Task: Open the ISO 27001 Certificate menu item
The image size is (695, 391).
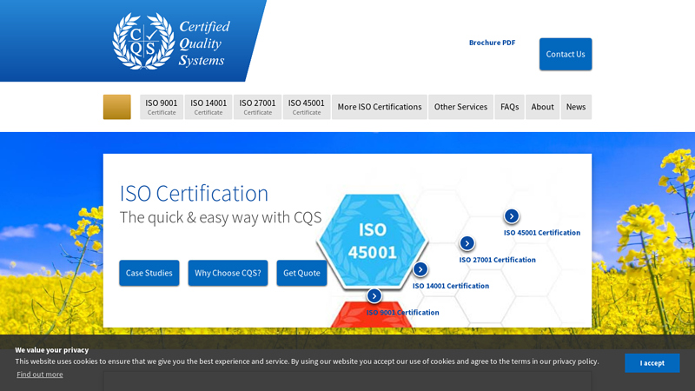Action: coord(257,107)
